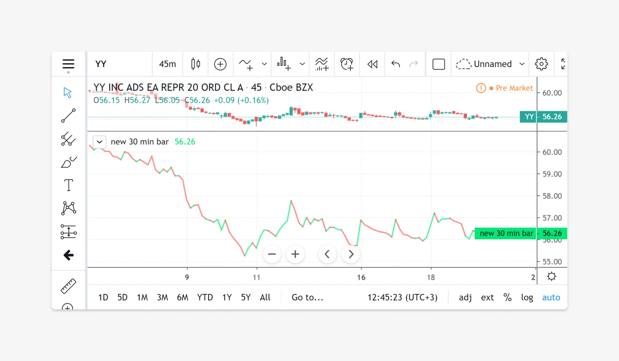Collapse the new 30 min bar legend
This screenshot has width=619, height=361.
tap(100, 142)
